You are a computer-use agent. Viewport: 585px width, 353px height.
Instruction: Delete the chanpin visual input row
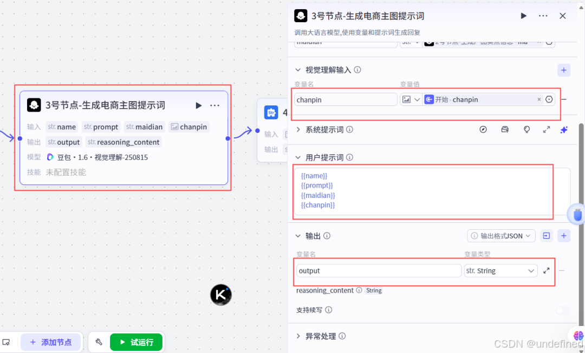564,99
